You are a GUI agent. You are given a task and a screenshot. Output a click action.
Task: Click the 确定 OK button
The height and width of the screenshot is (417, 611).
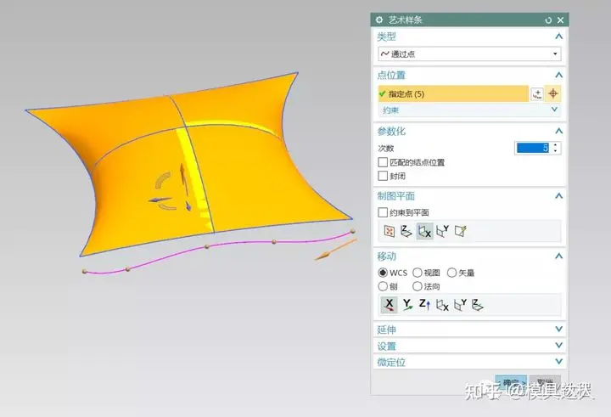(511, 382)
